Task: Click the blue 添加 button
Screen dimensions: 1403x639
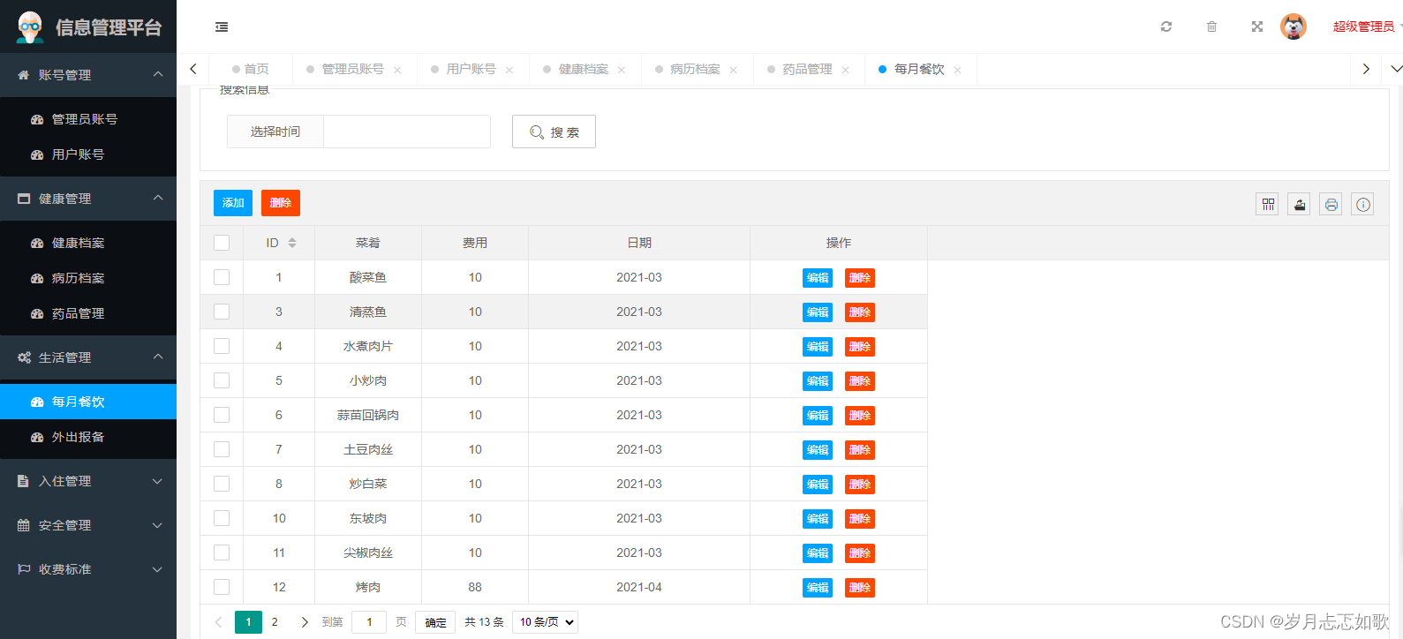Action: pos(233,203)
